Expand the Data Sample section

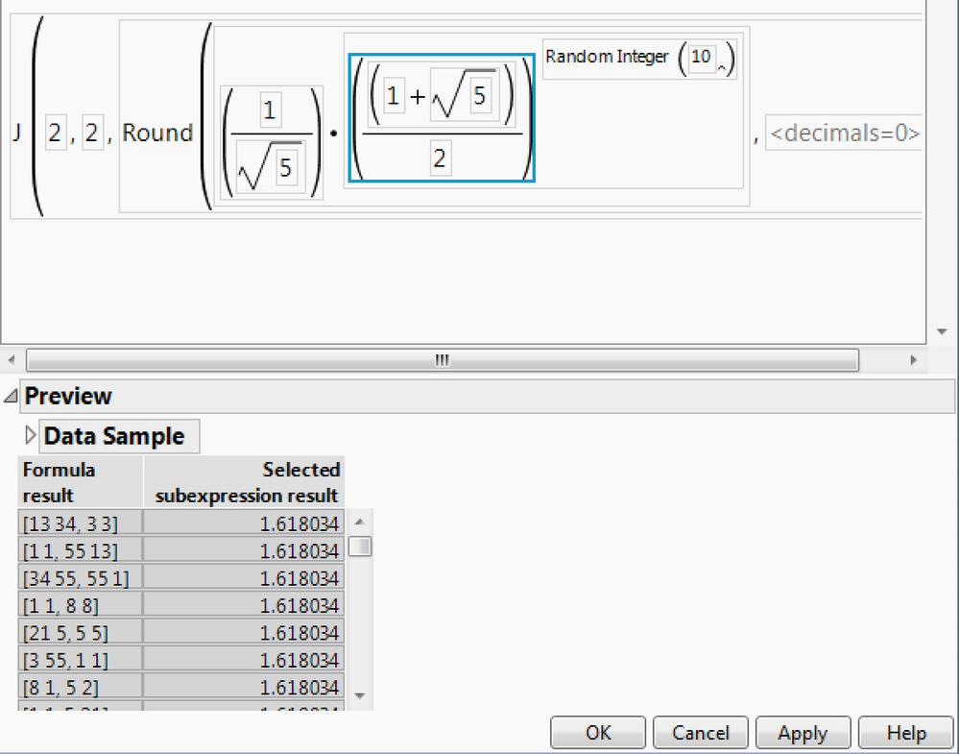[x=30, y=434]
